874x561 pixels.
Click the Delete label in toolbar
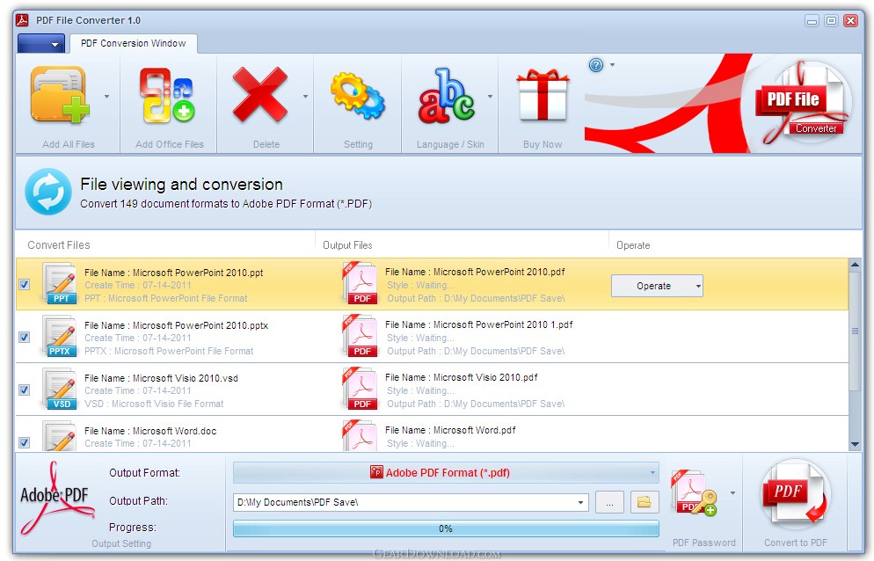point(266,144)
